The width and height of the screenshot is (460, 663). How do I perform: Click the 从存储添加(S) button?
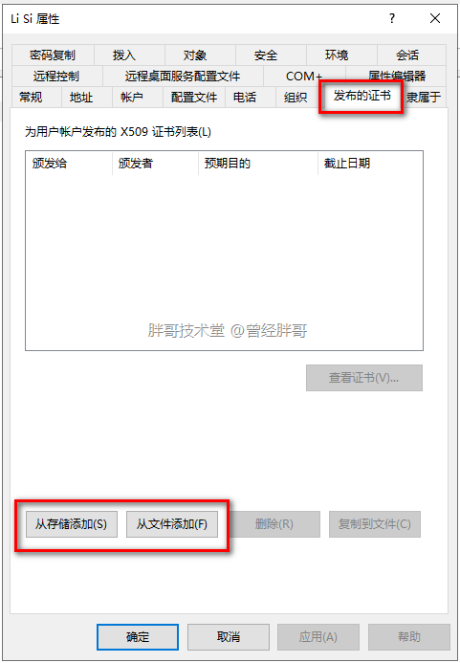point(72,524)
